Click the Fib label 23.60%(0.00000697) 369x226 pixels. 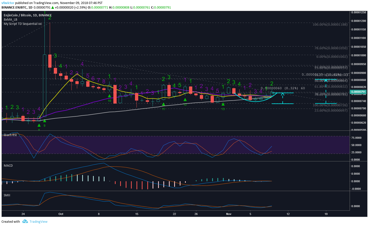(331, 110)
